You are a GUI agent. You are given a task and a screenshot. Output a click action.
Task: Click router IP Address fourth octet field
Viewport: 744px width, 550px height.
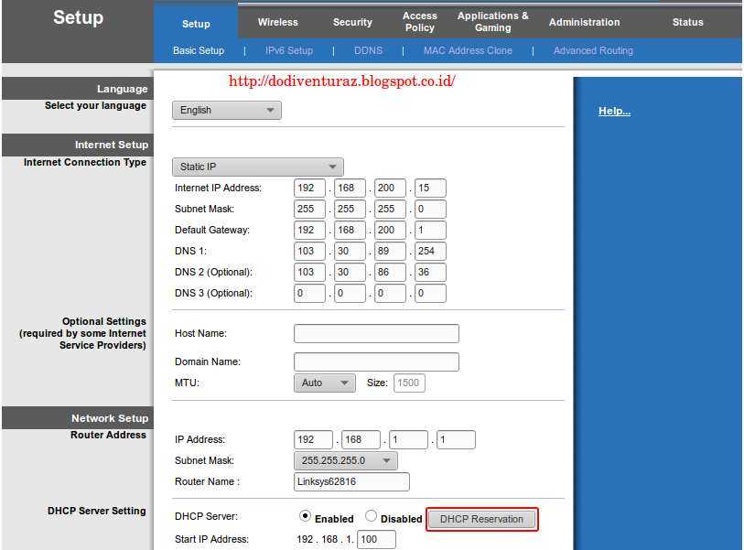click(x=456, y=440)
